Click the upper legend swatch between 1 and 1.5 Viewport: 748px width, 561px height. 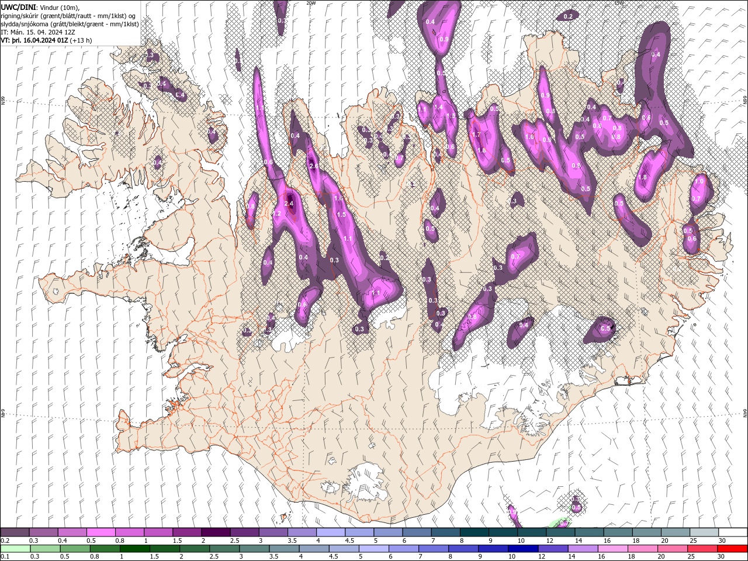pyautogui.click(x=158, y=532)
